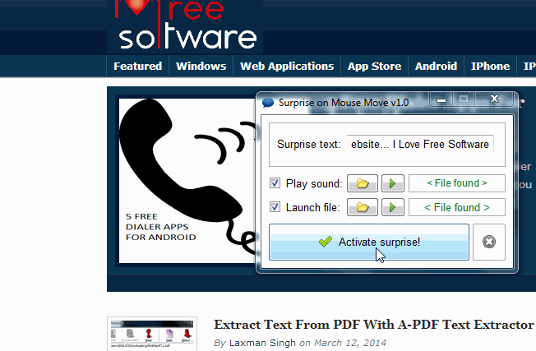The width and height of the screenshot is (536, 351).
Task: Open folder icon beside Launch file
Action: coord(362,208)
